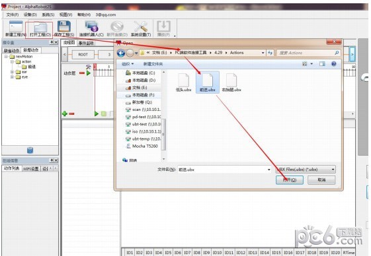Click the blue help icon in dialog
The width and height of the screenshot is (371, 256).
pos(333,64)
